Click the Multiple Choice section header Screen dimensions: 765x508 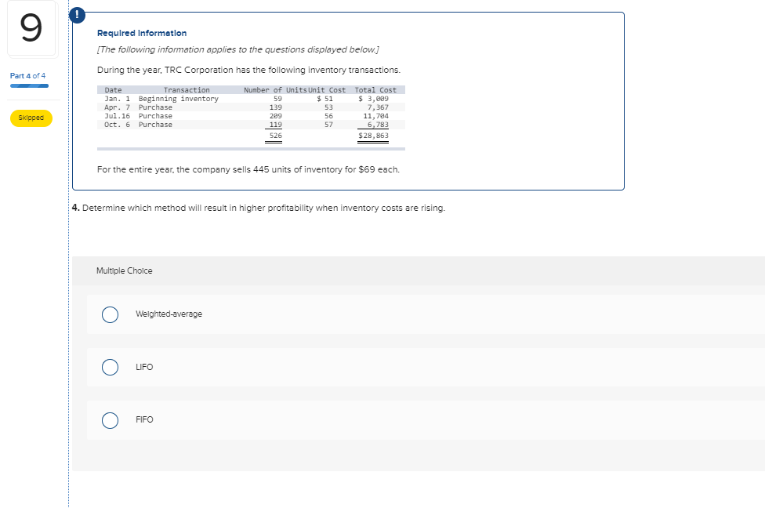(x=125, y=271)
